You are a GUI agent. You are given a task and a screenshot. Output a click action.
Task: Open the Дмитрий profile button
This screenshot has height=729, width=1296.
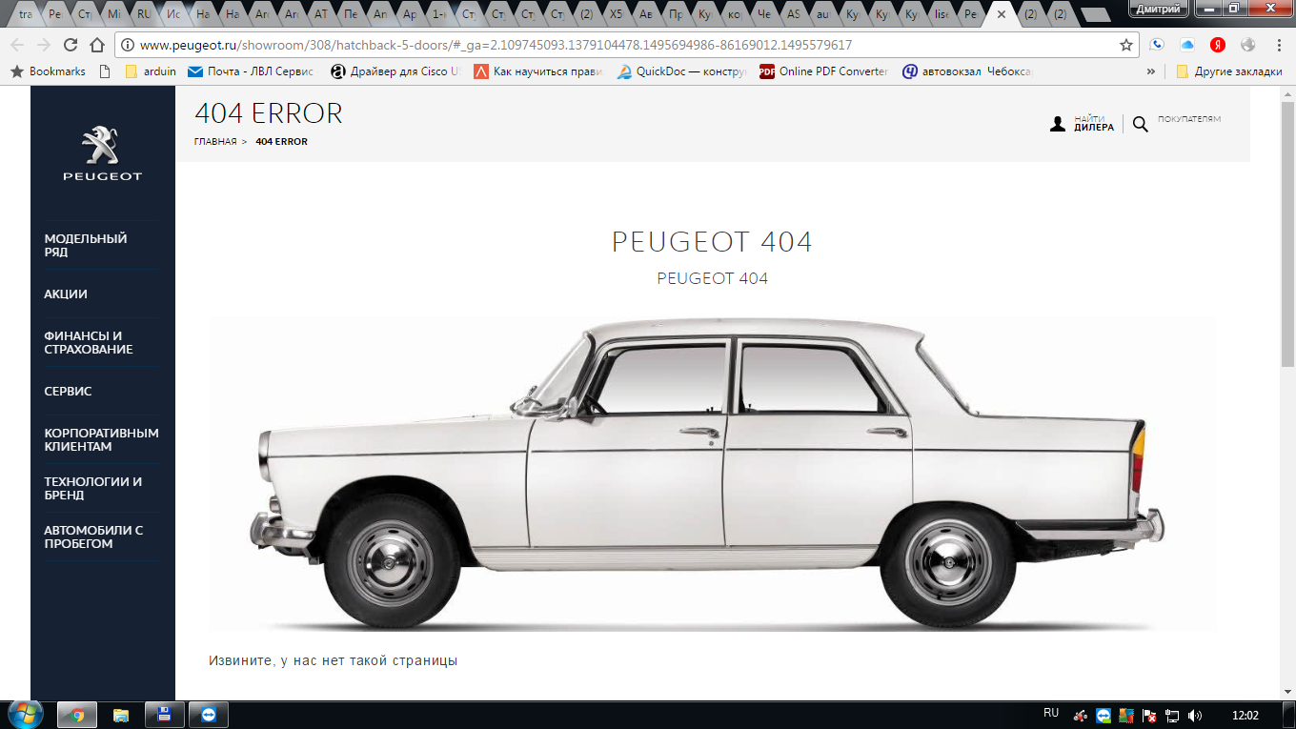click(x=1159, y=8)
